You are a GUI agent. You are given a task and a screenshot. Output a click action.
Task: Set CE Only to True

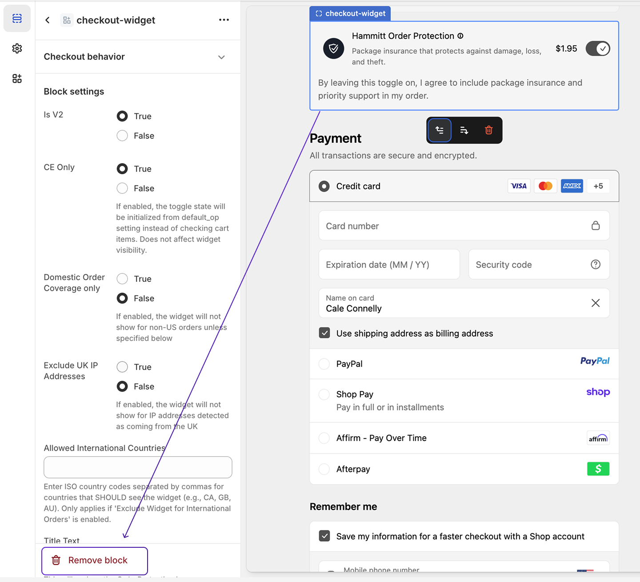[122, 169]
